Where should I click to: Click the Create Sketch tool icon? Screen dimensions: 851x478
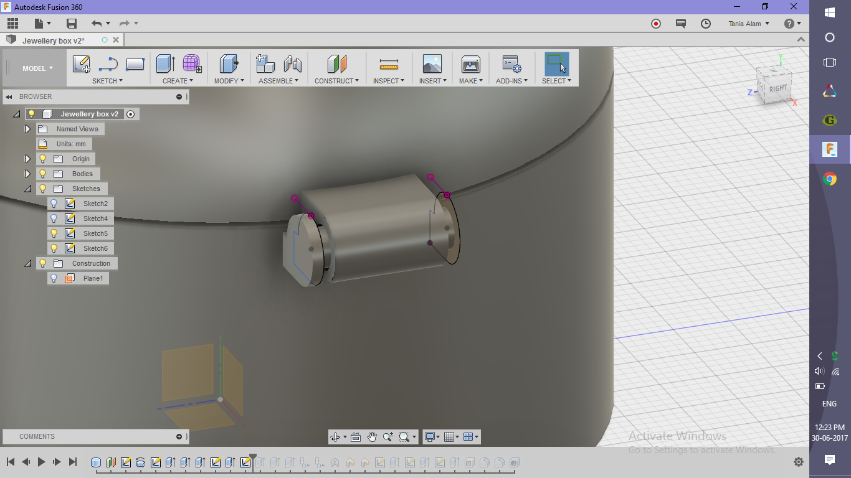[x=82, y=64]
